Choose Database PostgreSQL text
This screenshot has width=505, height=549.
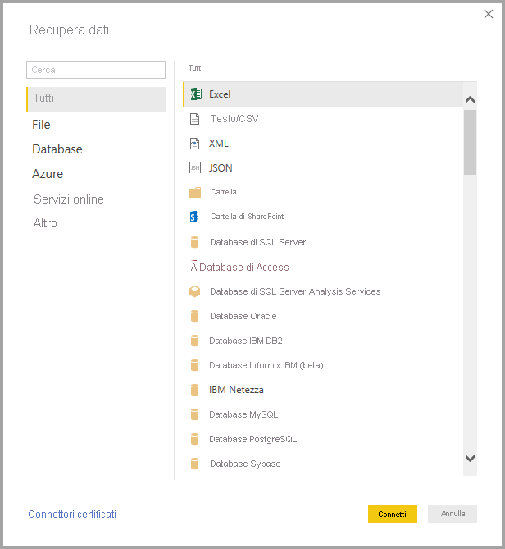click(252, 439)
